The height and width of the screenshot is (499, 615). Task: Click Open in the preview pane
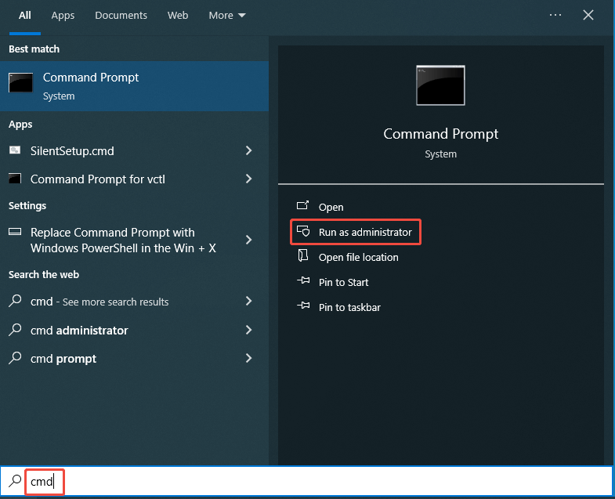click(x=331, y=207)
